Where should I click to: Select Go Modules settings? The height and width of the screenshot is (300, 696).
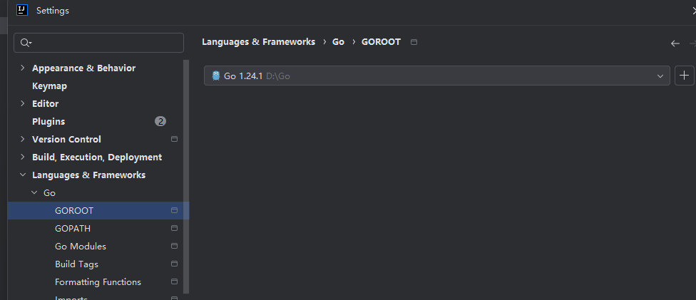click(x=81, y=246)
